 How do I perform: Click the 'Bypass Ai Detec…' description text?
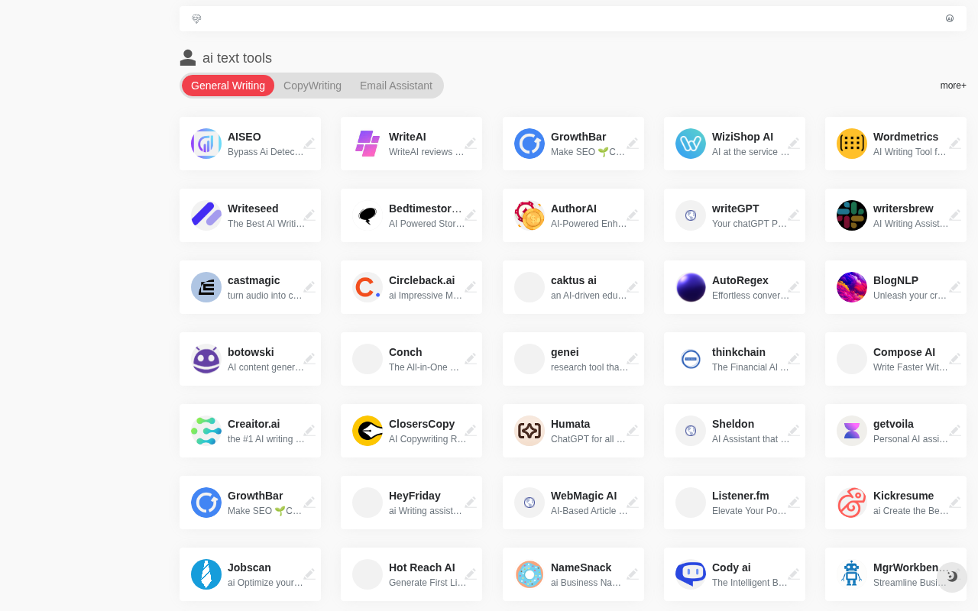(266, 152)
